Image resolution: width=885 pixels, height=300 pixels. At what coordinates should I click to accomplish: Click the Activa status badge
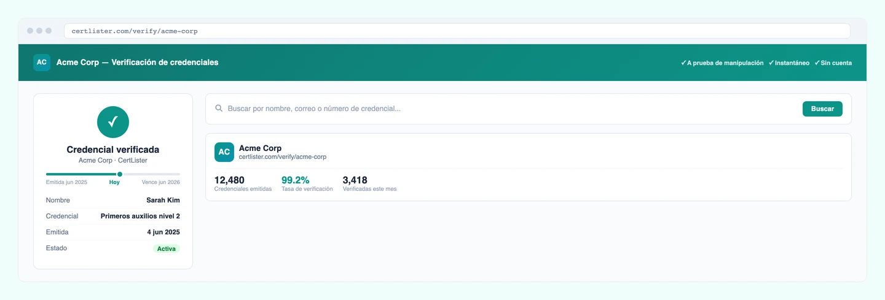(x=167, y=248)
